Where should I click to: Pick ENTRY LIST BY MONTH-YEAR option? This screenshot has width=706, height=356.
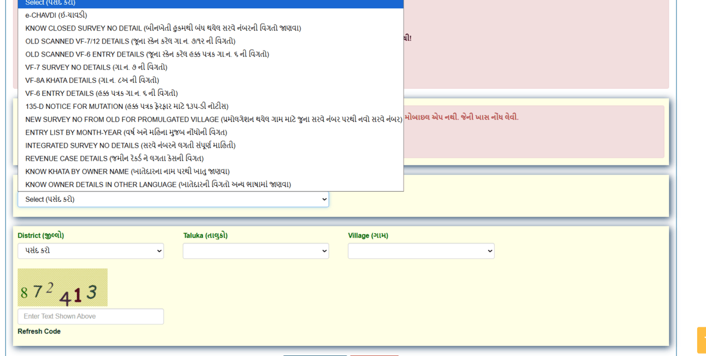126,132
